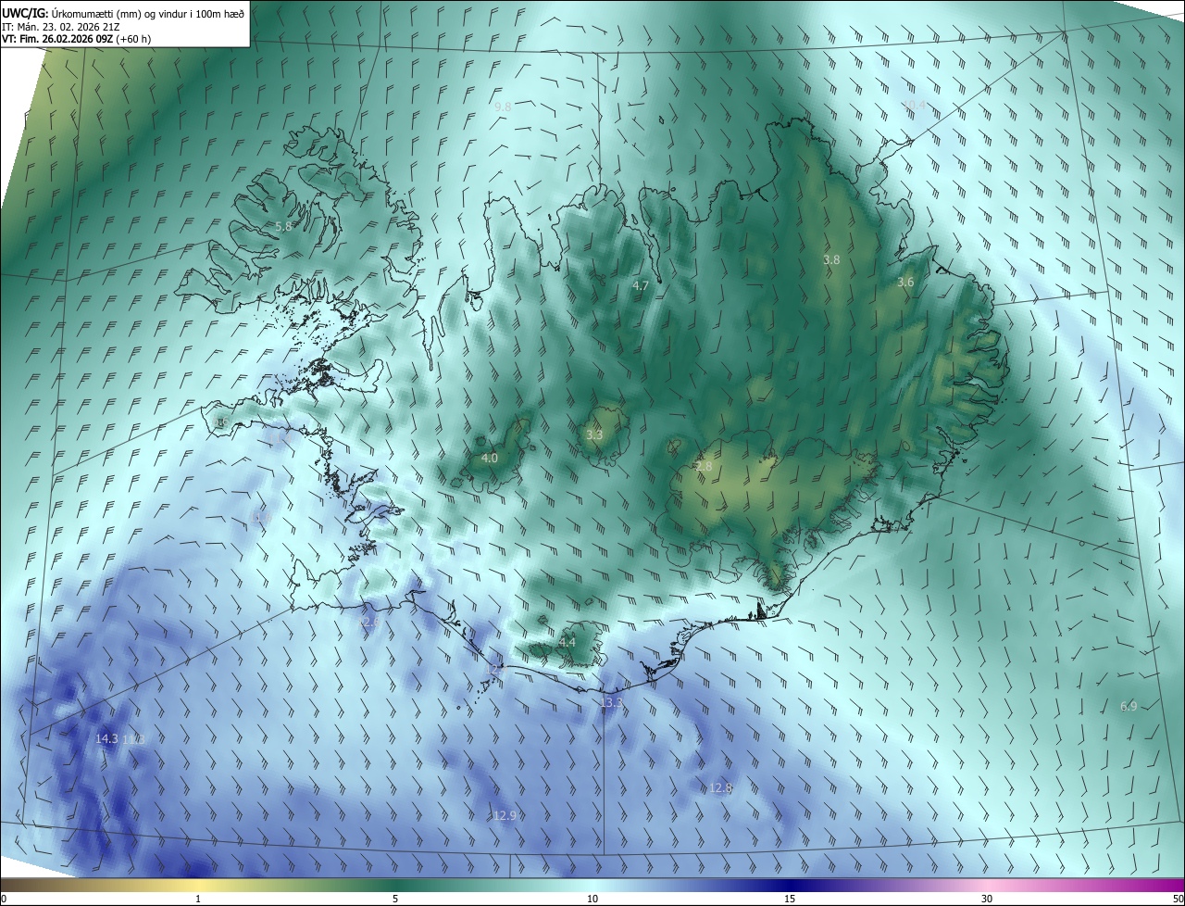Click the 3.8 value in northeast Iceland

[x=831, y=260]
